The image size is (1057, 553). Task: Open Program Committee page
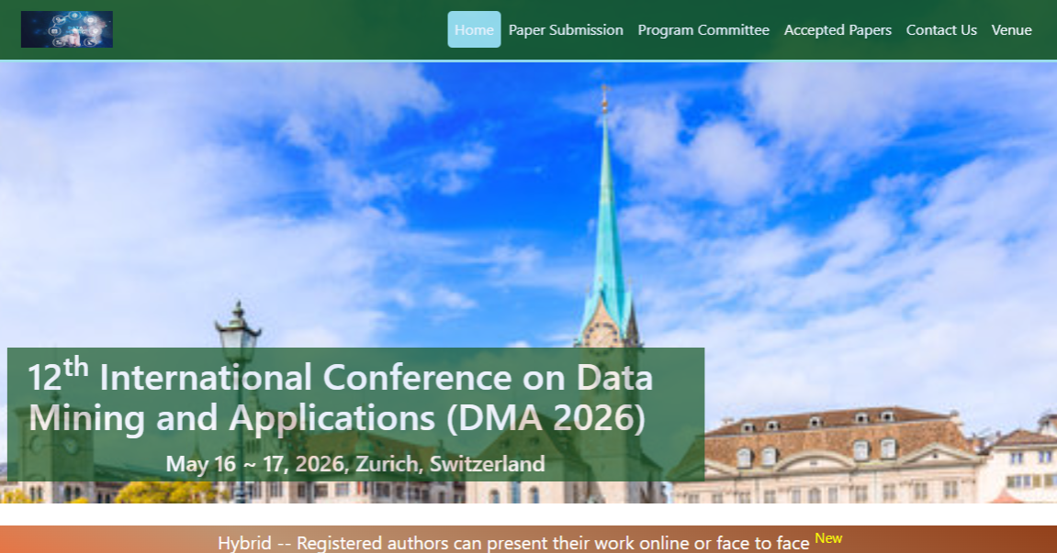click(x=703, y=29)
